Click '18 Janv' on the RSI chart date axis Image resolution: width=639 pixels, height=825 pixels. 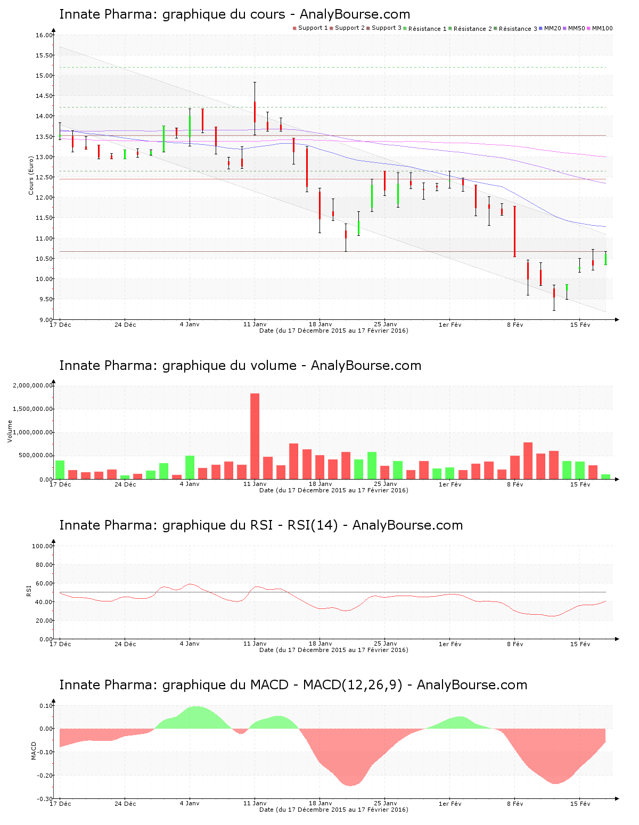[321, 644]
